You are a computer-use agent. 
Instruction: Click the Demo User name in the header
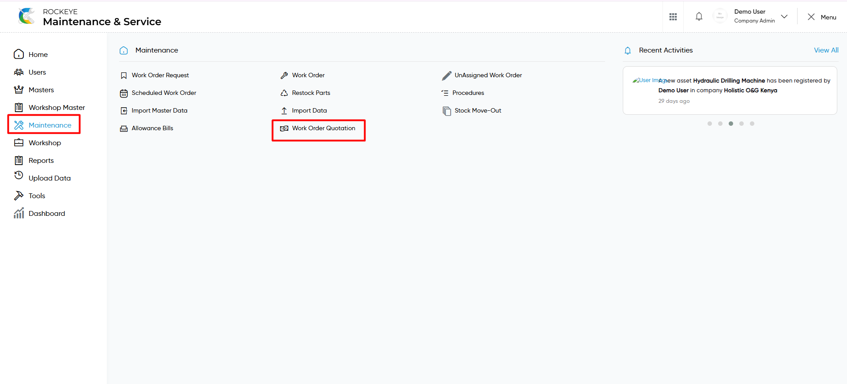point(750,12)
